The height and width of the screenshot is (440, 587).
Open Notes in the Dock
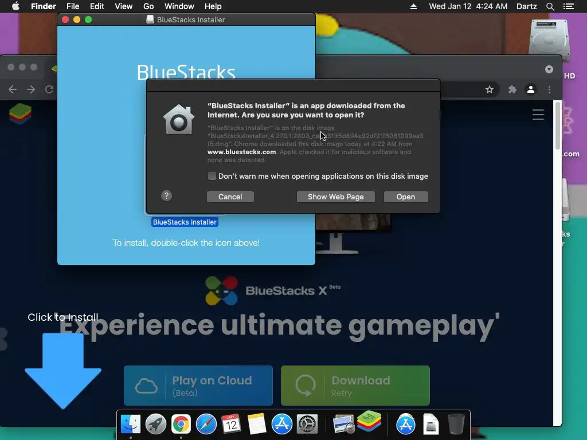(256, 424)
